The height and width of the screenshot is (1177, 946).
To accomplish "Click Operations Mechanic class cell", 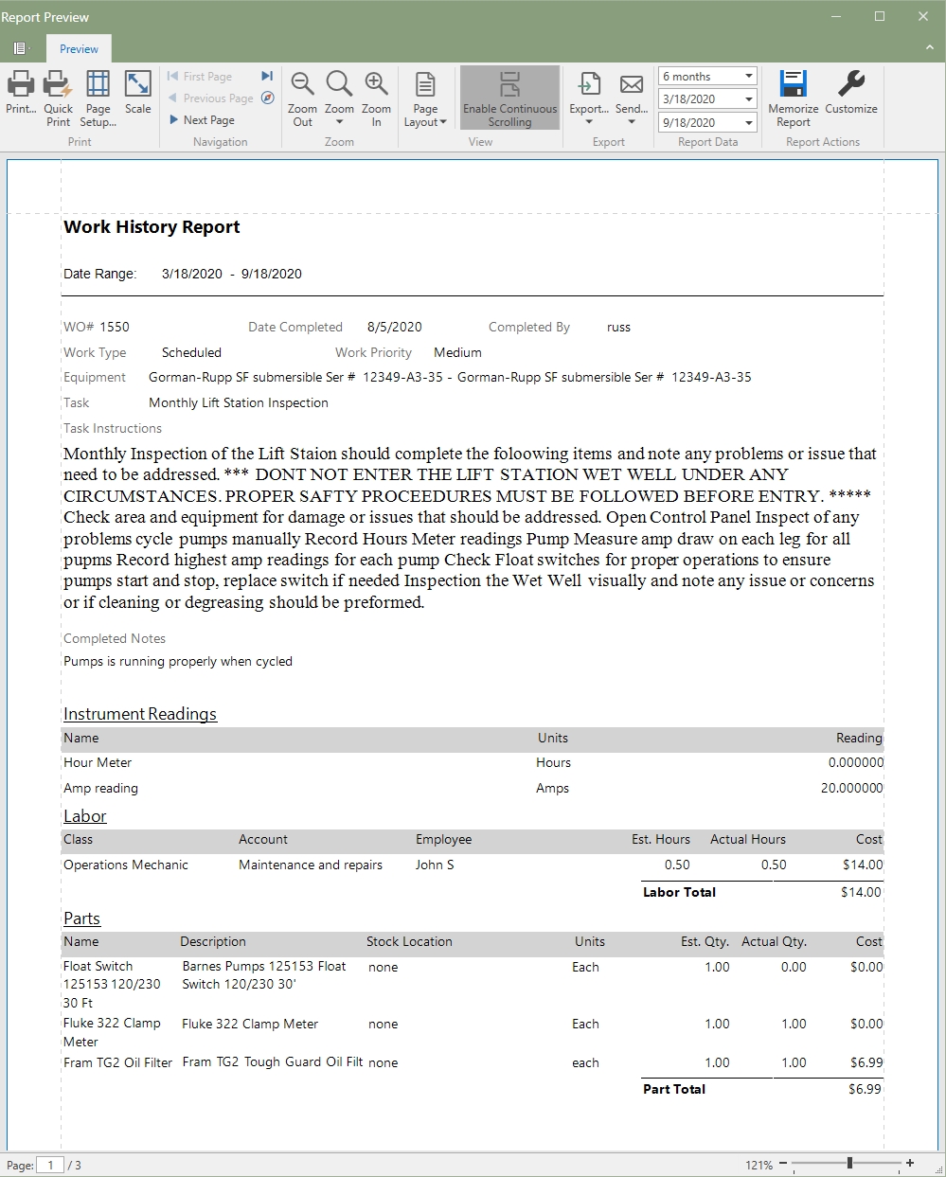I will click(126, 865).
